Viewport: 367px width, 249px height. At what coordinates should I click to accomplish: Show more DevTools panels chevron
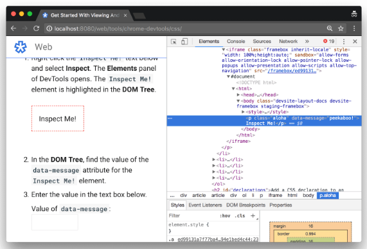click(307, 41)
